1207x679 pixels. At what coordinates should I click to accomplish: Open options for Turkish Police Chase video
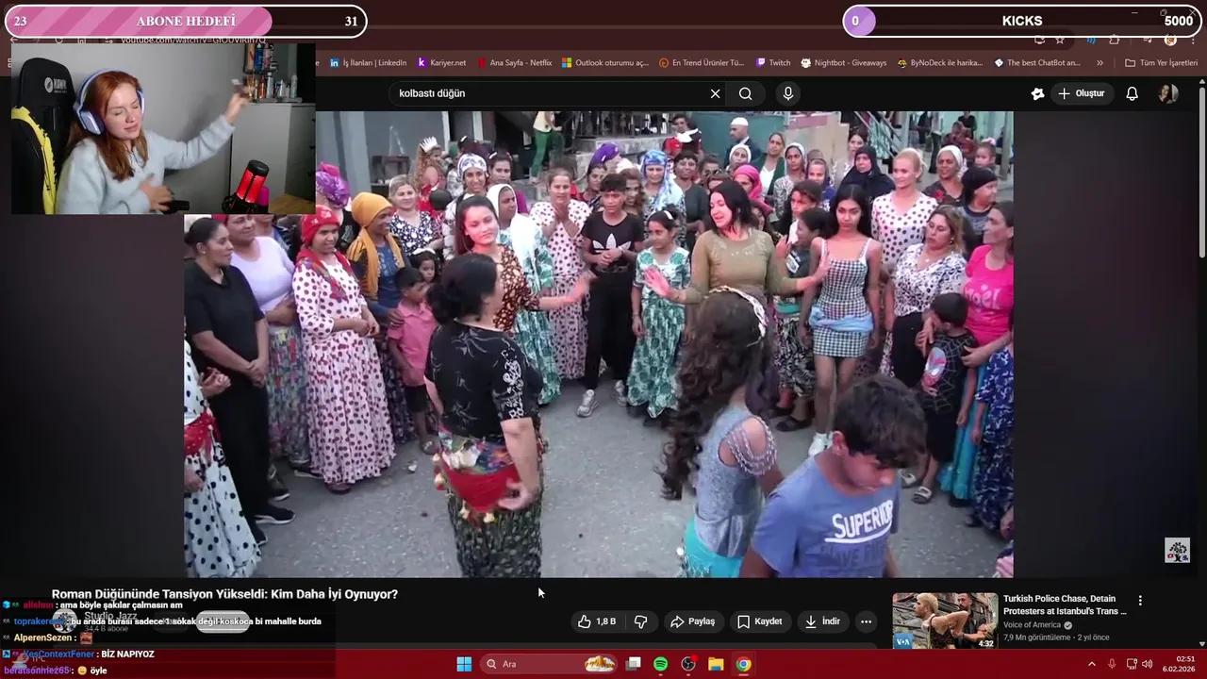point(1140,601)
